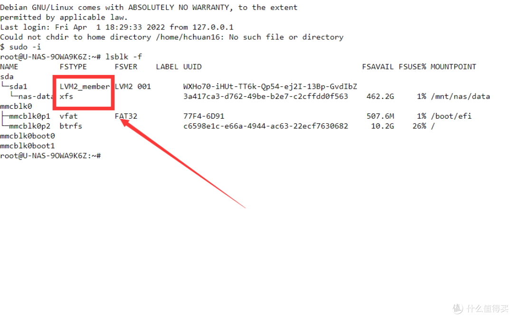This screenshot has height=319, width=513.
Task: Click the last shell prompt line
Action: pos(50,156)
